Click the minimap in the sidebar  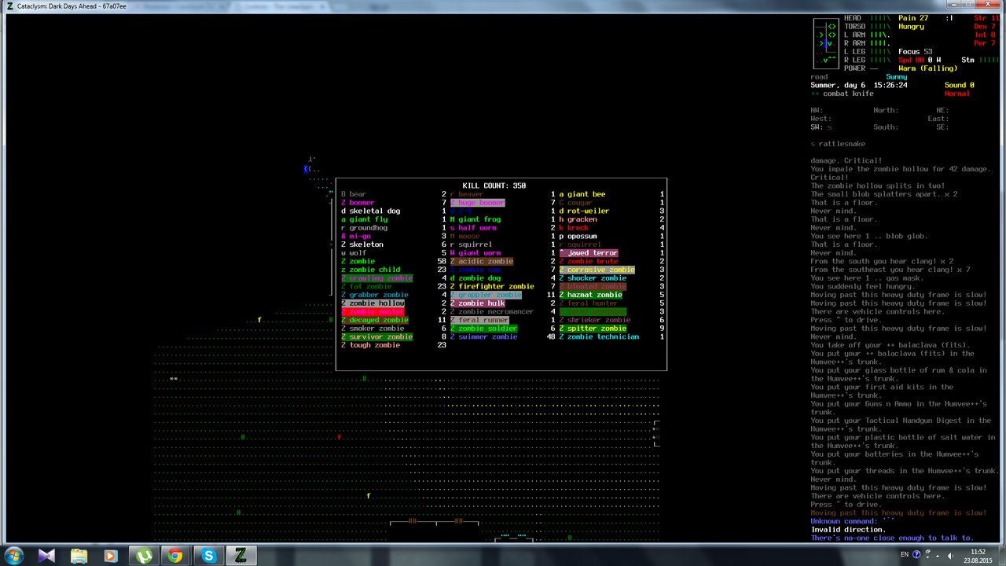tap(826, 43)
